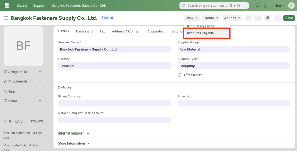The height and width of the screenshot is (151, 297).
Task: Select Accounts Payable from View menu
Action: [x=200, y=33]
